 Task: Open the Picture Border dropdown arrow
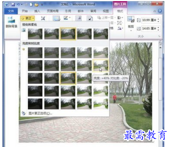pyautogui.click(x=70, y=18)
